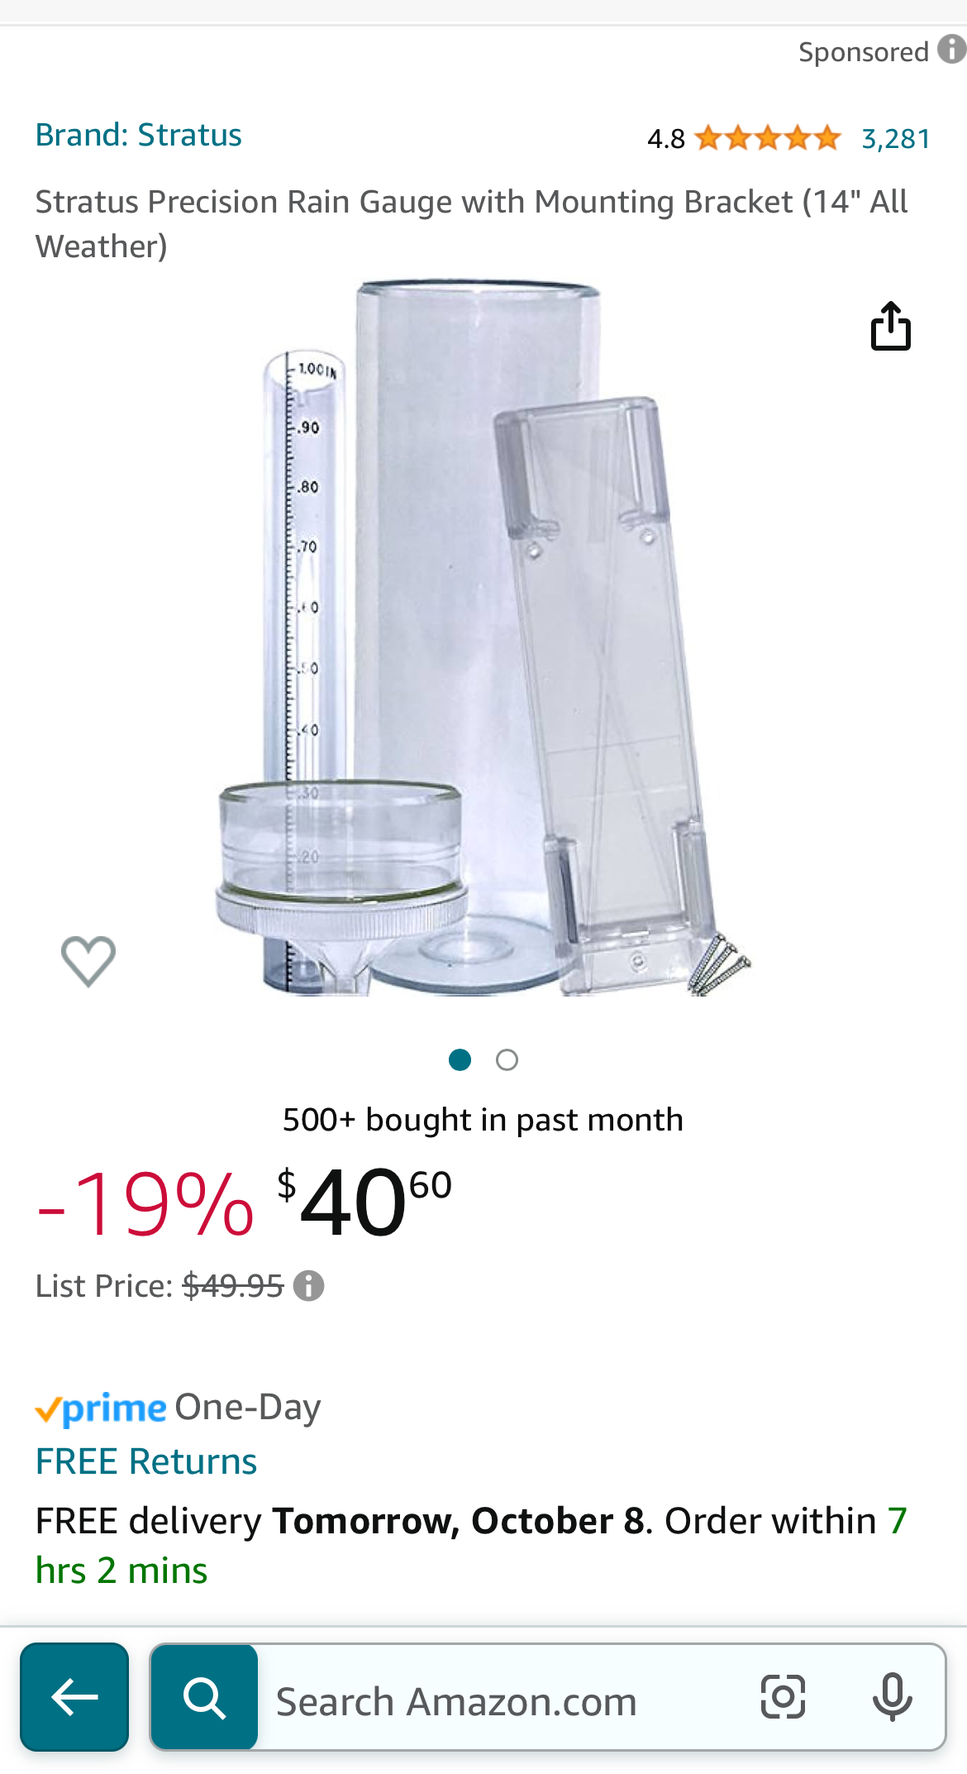Tap the share icon on product image
967x1774 pixels.
click(891, 326)
